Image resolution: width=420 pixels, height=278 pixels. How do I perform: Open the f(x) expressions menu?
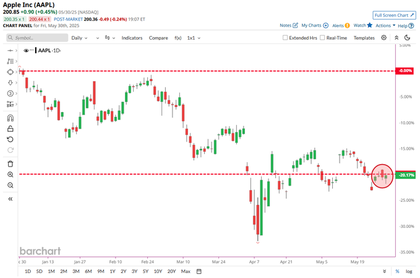pyautogui.click(x=178, y=38)
